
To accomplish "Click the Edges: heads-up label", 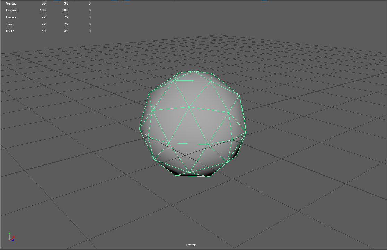I will click(11, 10).
